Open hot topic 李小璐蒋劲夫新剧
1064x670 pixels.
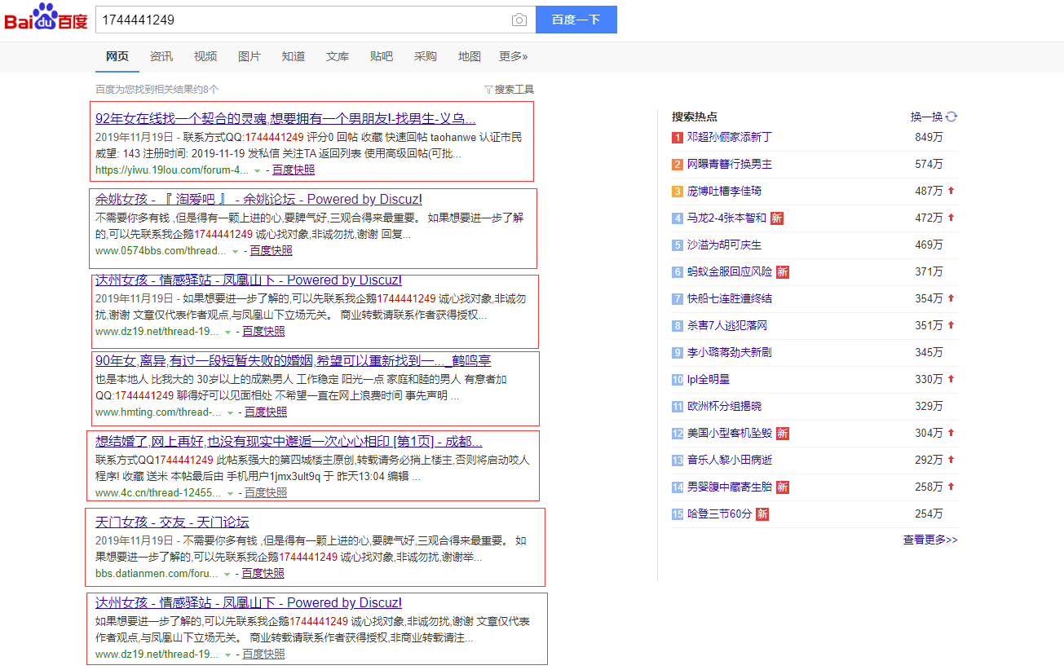pyautogui.click(x=729, y=352)
